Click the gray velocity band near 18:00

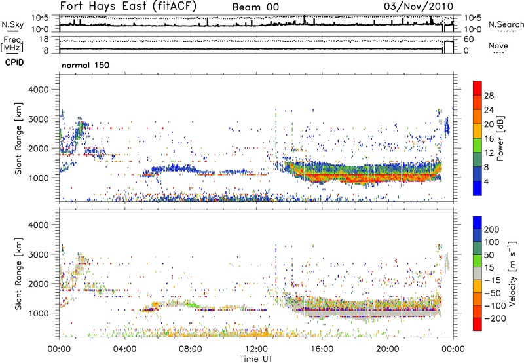click(354, 313)
